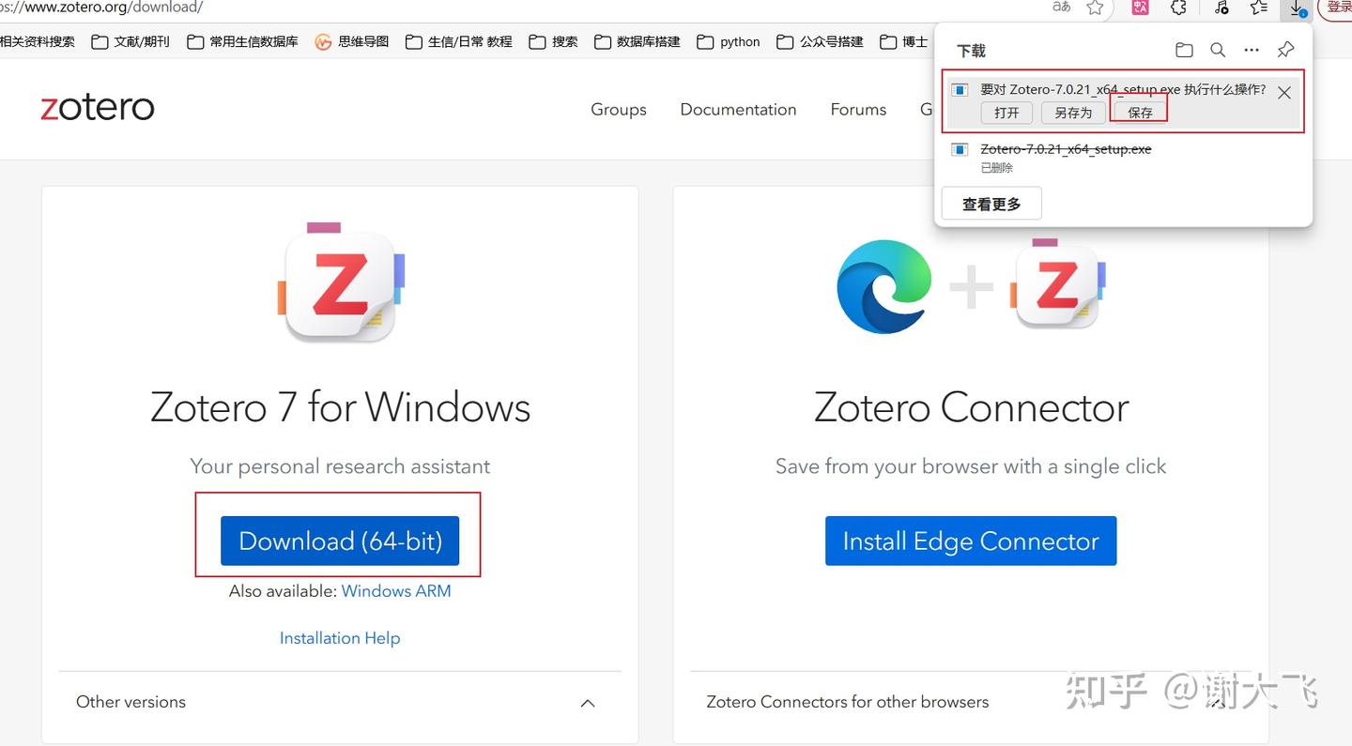Pin the downloads panel
The image size is (1352, 746).
coord(1285,50)
